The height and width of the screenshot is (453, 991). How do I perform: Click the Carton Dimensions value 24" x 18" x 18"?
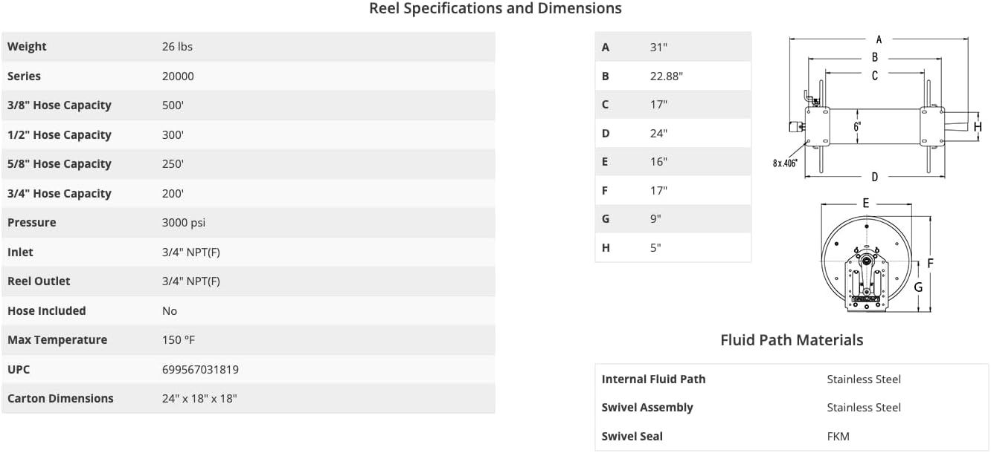pyautogui.click(x=199, y=398)
